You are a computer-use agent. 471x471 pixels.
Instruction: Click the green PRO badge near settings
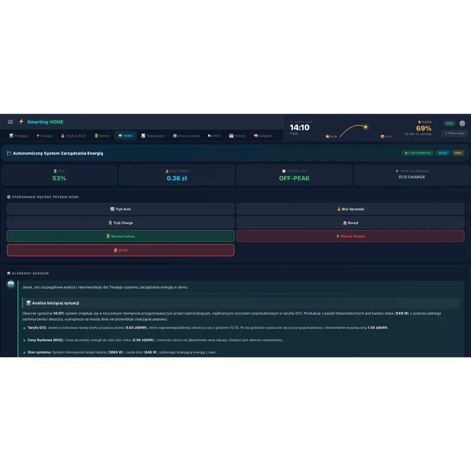pos(449,123)
